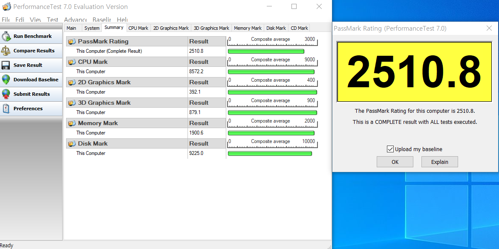The width and height of the screenshot is (499, 249).
Task: Click the Compare Results scales icon
Action: [x=6, y=51]
